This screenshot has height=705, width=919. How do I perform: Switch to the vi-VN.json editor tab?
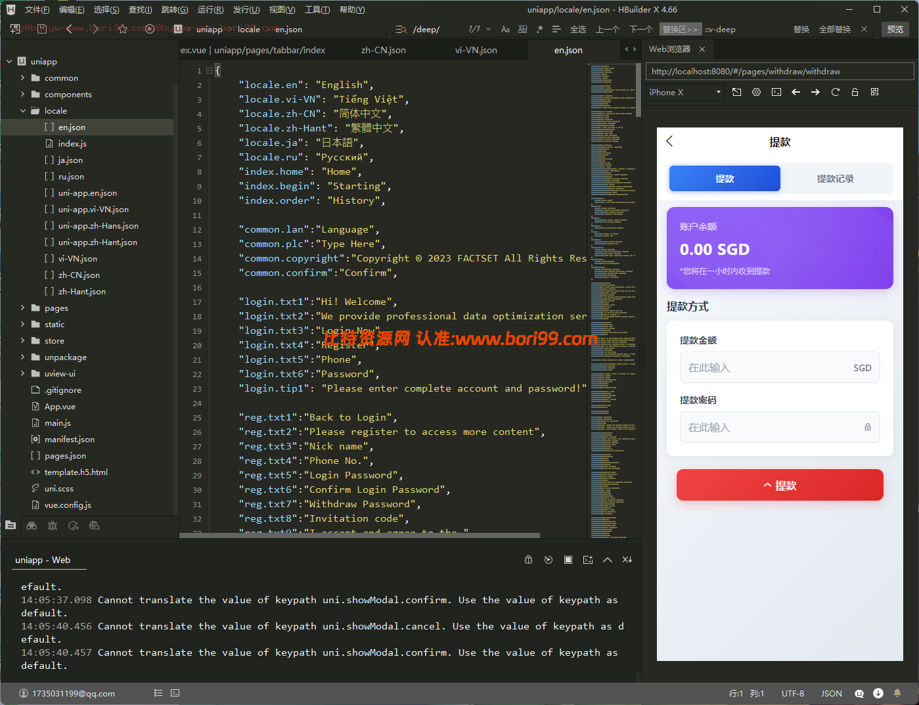(476, 50)
